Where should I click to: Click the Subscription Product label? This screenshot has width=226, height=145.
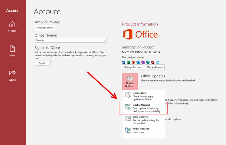[x=138, y=47]
